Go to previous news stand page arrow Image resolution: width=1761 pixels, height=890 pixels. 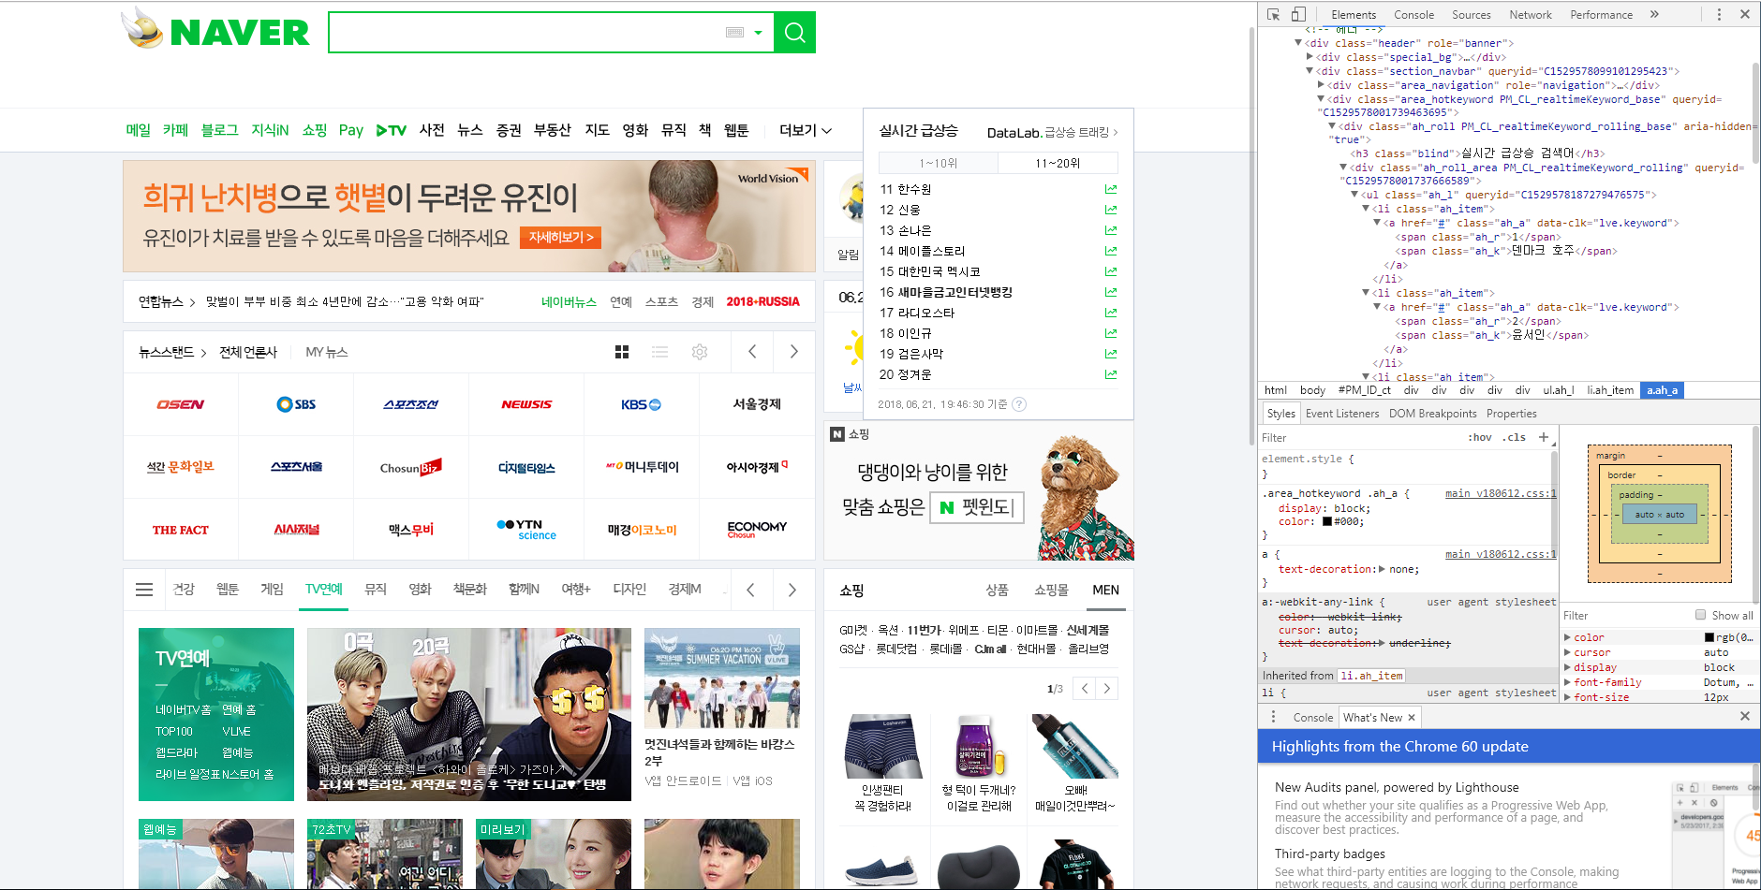tap(752, 352)
